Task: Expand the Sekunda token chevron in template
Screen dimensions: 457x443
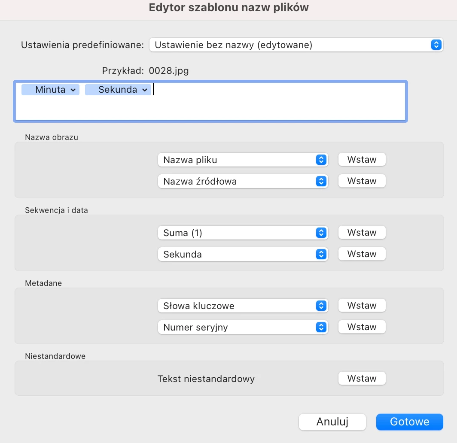Action: pos(145,90)
